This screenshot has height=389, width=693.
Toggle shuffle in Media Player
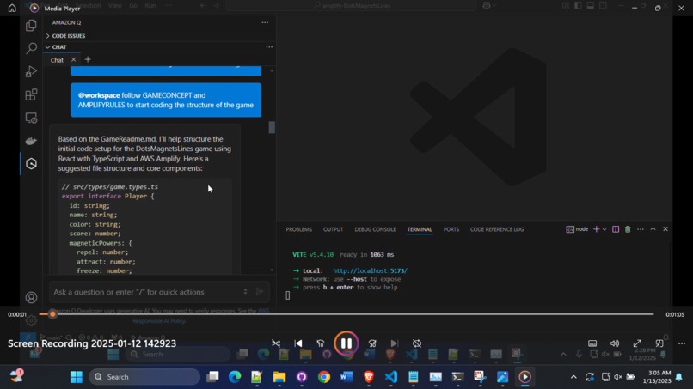click(x=276, y=343)
